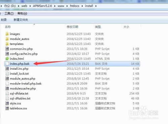Select the folder name module_autos
The image size is (168, 124).
[19, 39]
